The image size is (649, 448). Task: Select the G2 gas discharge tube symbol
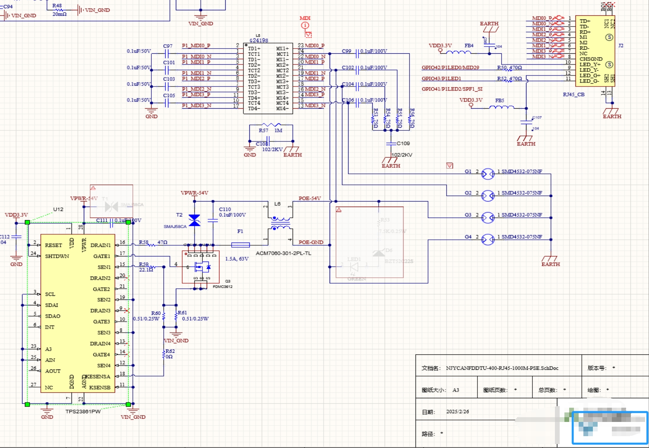488,196
